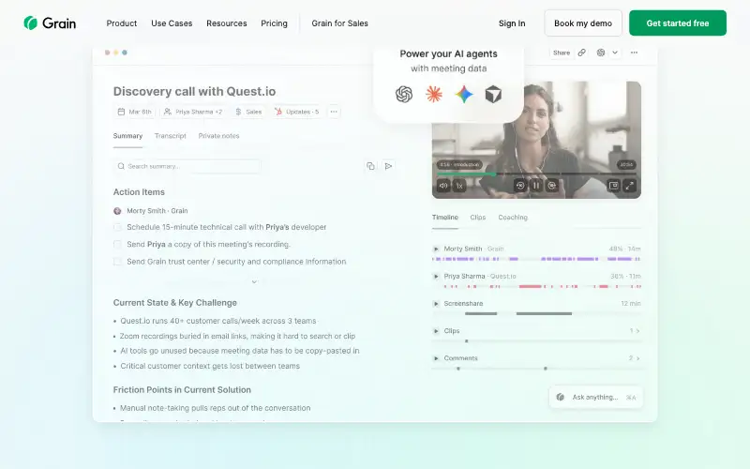Click the Share button in the meeting window

pos(562,53)
